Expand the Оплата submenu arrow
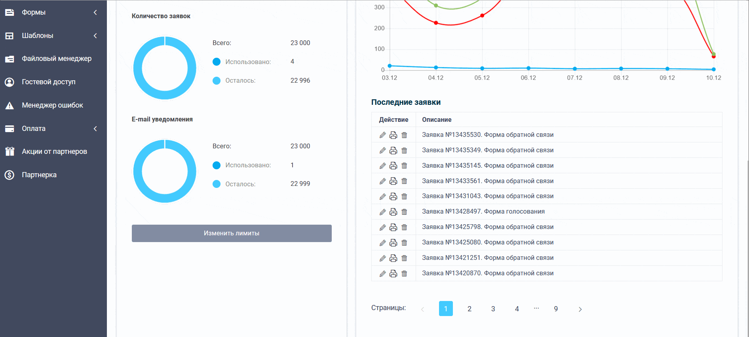The height and width of the screenshot is (337, 749). [95, 129]
